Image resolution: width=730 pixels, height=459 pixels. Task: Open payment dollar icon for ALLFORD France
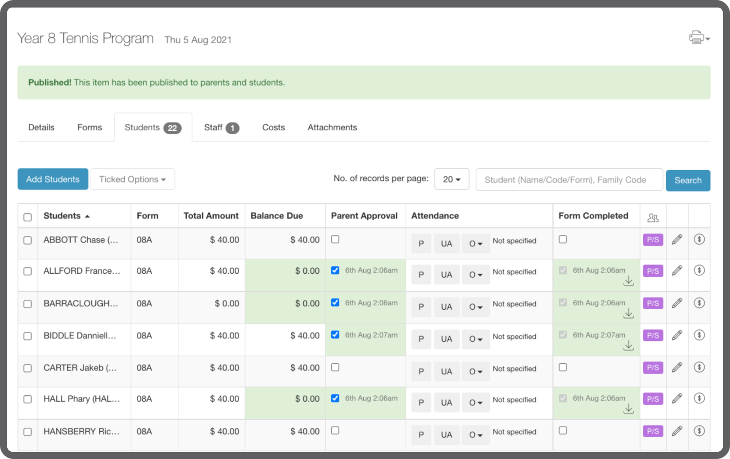point(699,270)
